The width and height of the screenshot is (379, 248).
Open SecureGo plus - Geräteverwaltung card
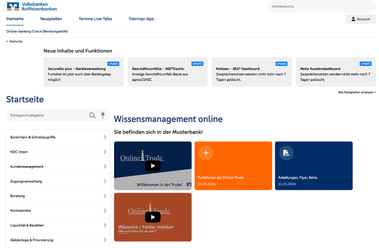pos(83,72)
